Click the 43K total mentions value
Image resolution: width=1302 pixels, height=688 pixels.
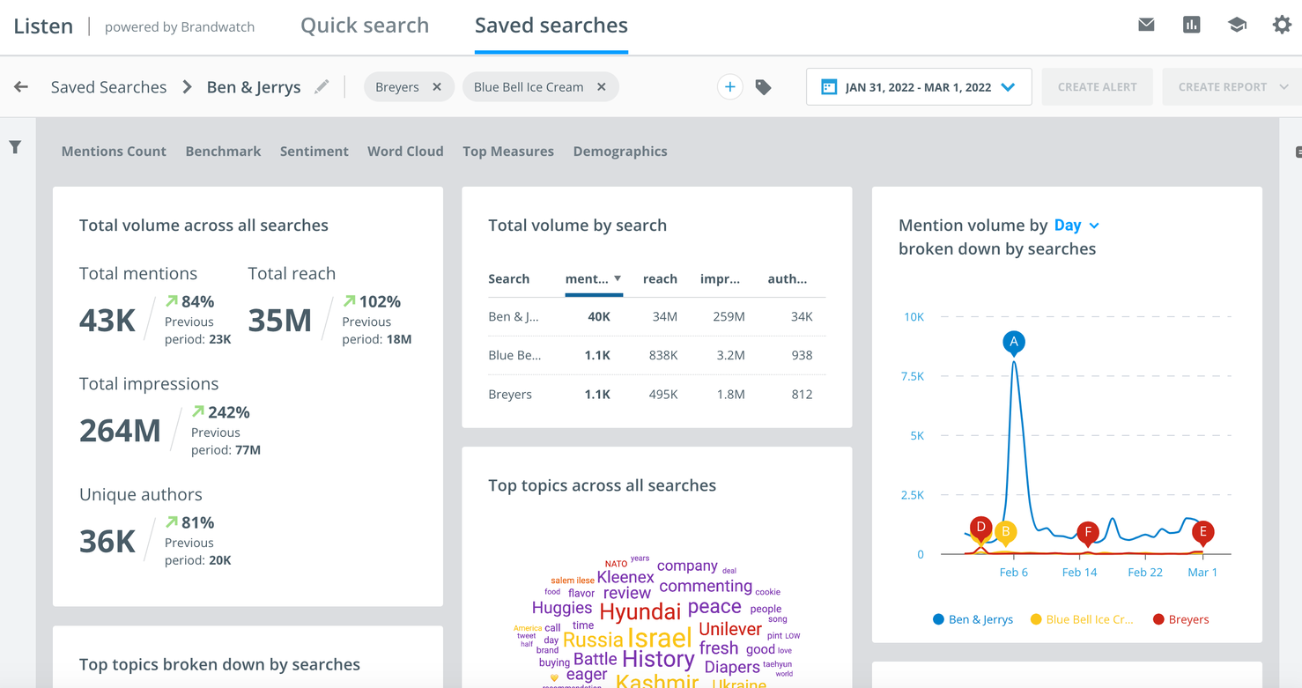107,321
